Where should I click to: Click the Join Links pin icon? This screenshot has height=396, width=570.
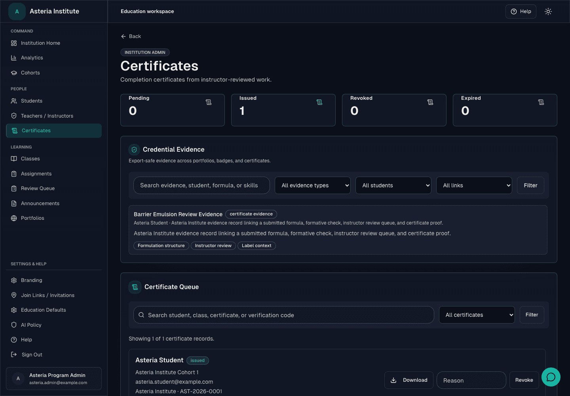(14, 295)
